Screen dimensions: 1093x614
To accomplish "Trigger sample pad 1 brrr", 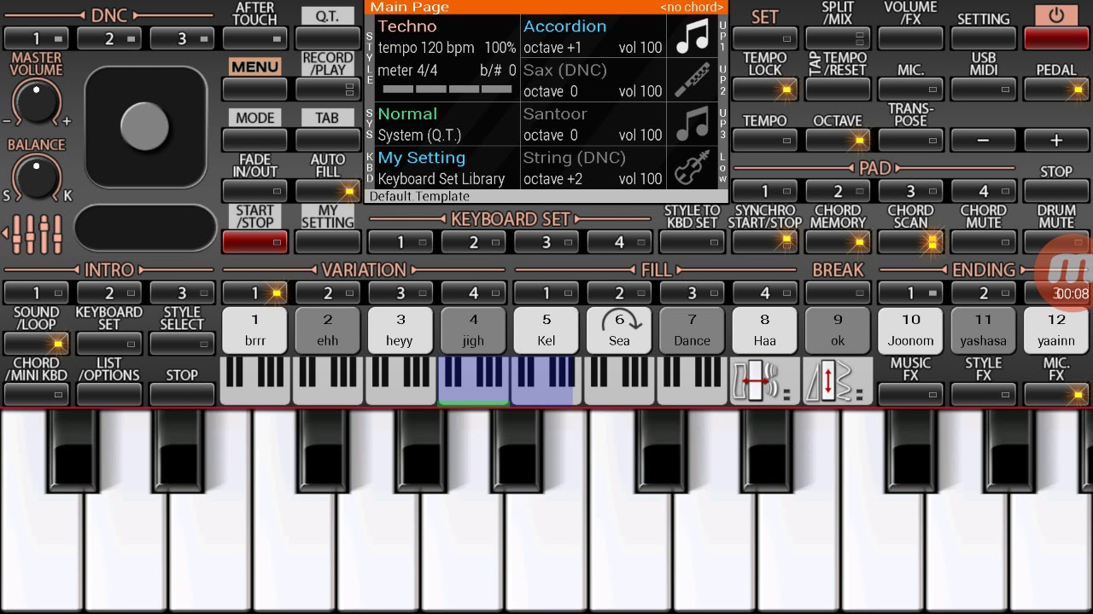I will 254,330.
